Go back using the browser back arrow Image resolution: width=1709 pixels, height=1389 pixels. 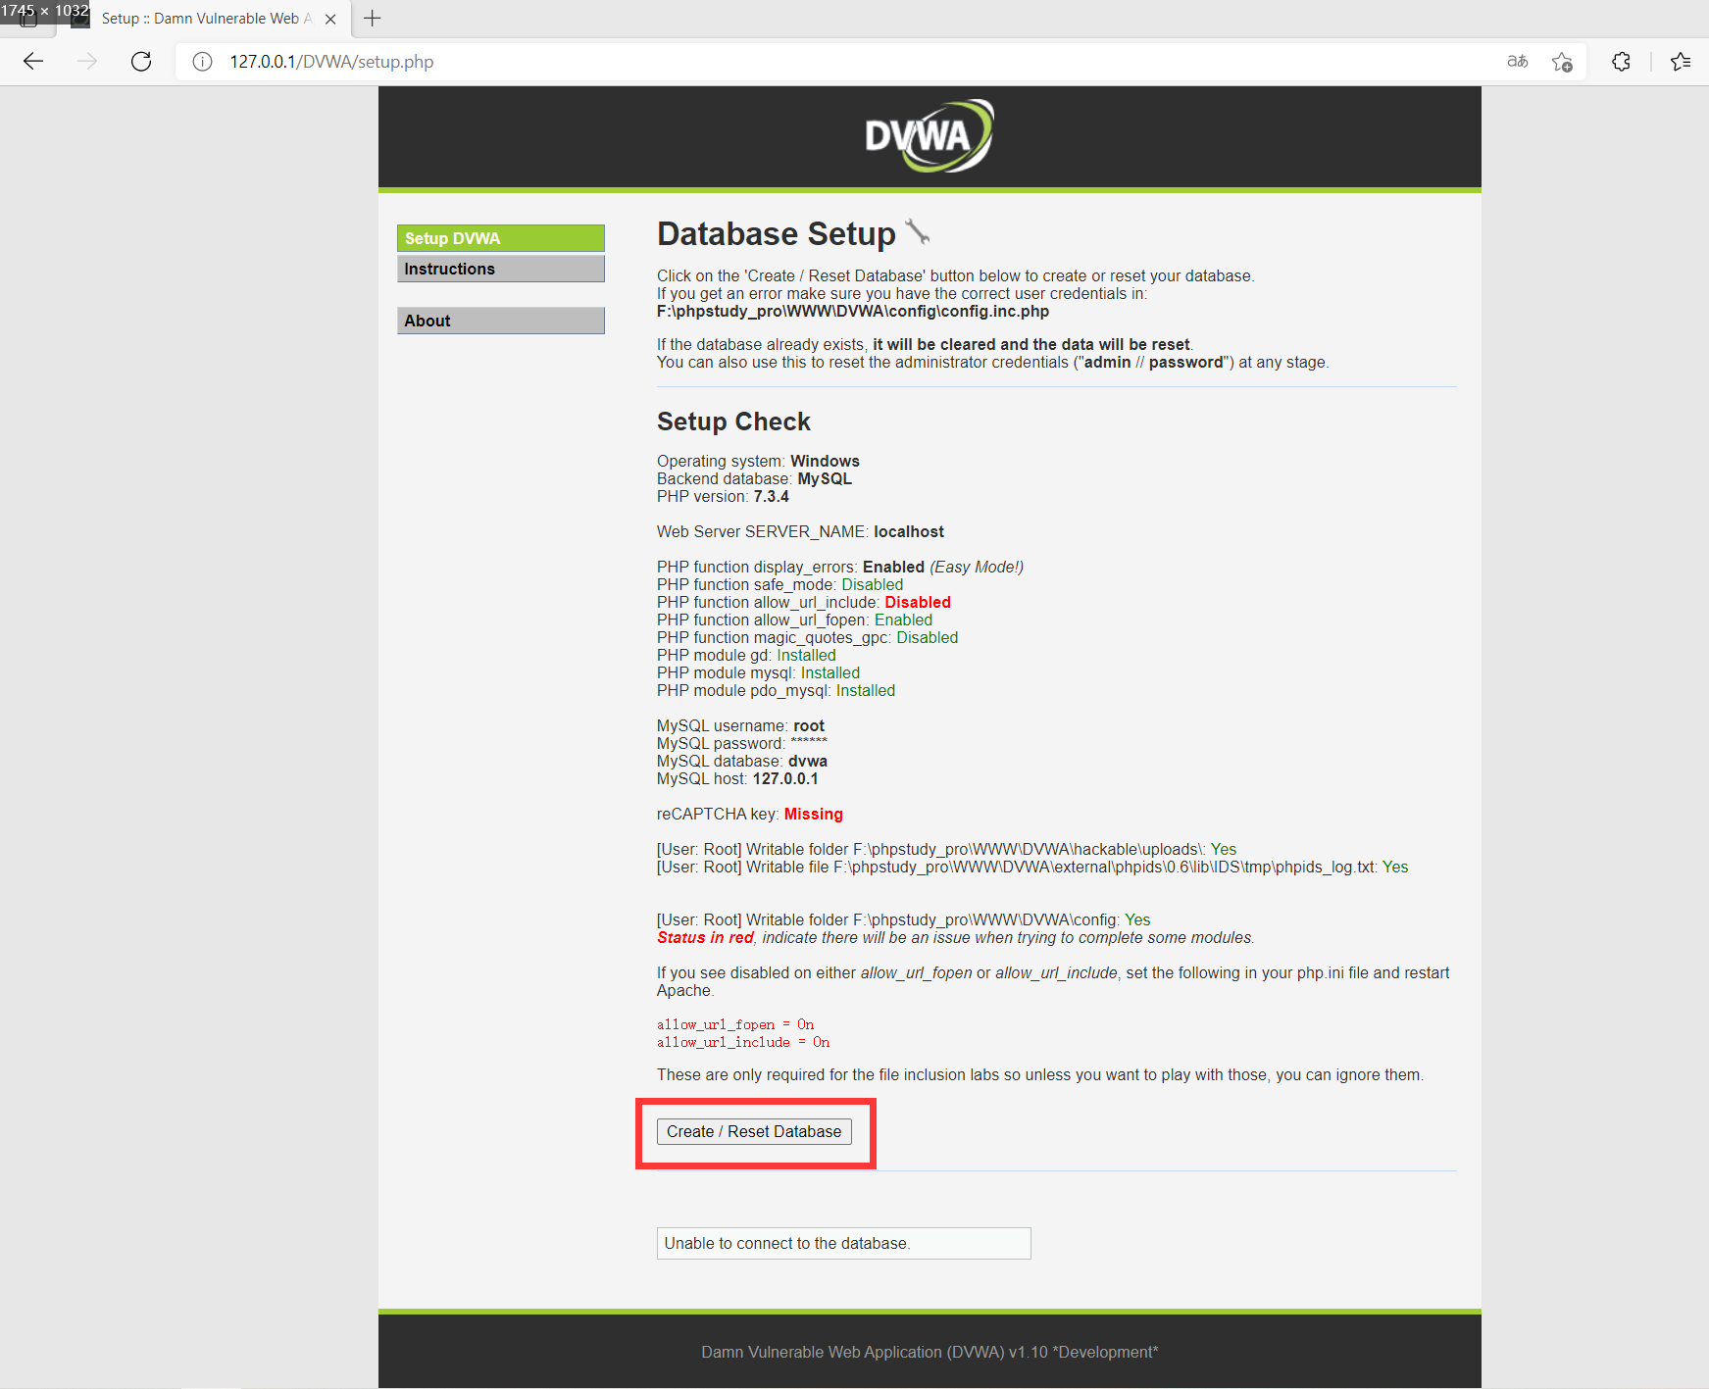click(x=33, y=62)
